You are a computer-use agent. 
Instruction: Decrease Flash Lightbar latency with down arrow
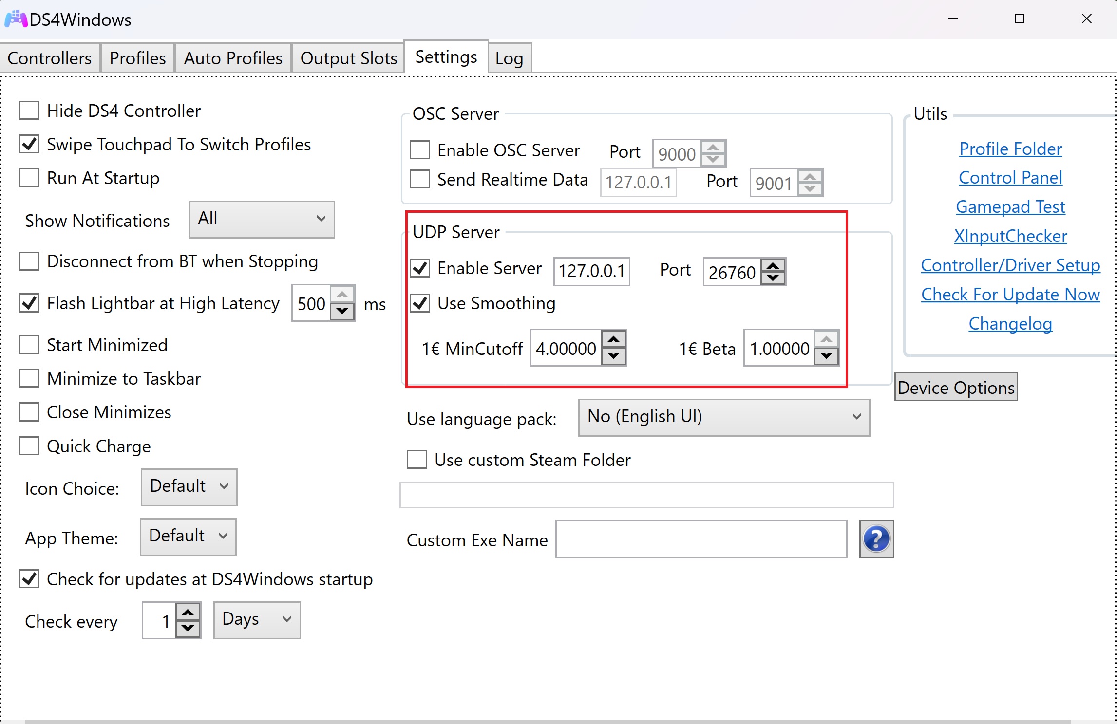342,311
